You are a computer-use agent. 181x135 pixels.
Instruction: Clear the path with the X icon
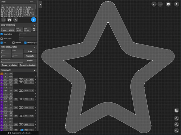[x=16, y=20]
